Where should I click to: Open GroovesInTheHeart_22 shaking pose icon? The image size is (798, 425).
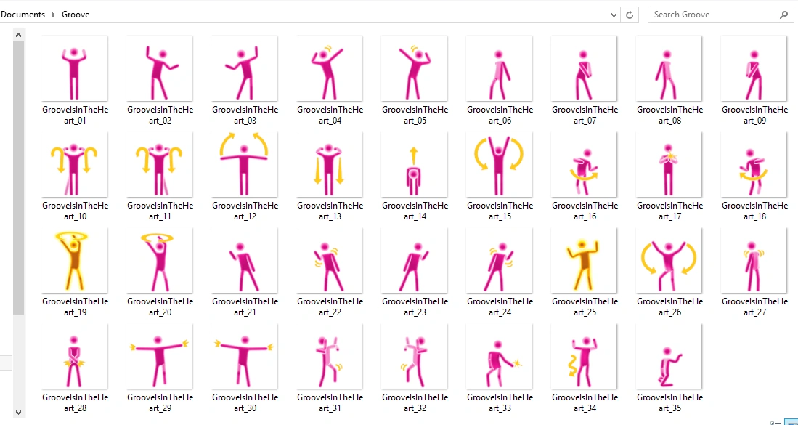click(x=329, y=260)
